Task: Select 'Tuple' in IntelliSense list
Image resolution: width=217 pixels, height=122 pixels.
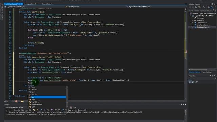Action: pyautogui.click(x=47, y=100)
